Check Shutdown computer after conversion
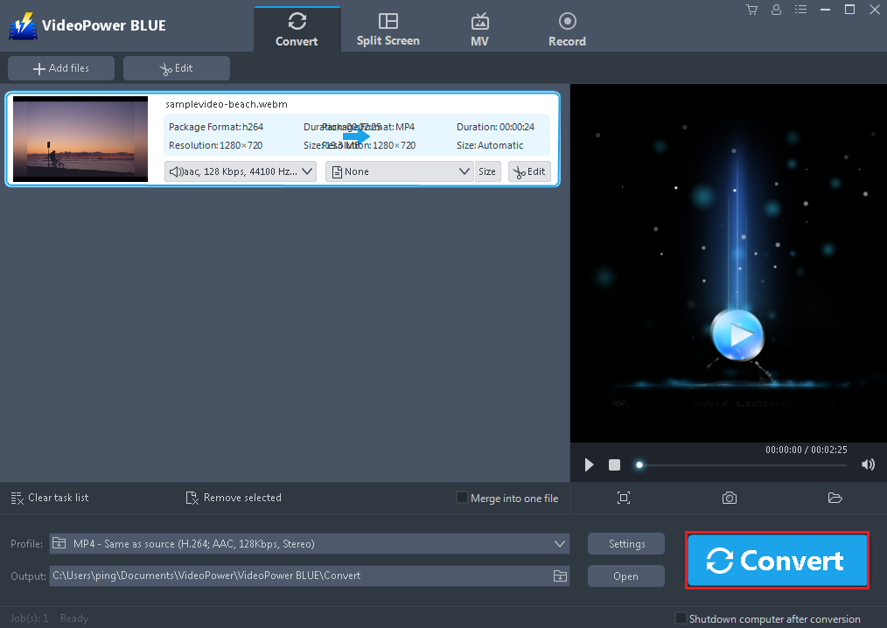 (681, 618)
